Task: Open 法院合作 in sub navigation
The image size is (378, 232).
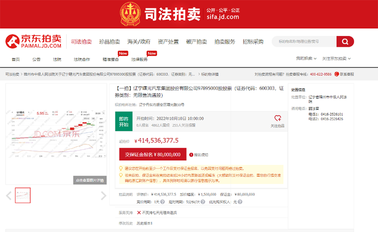Action: (x=82, y=60)
